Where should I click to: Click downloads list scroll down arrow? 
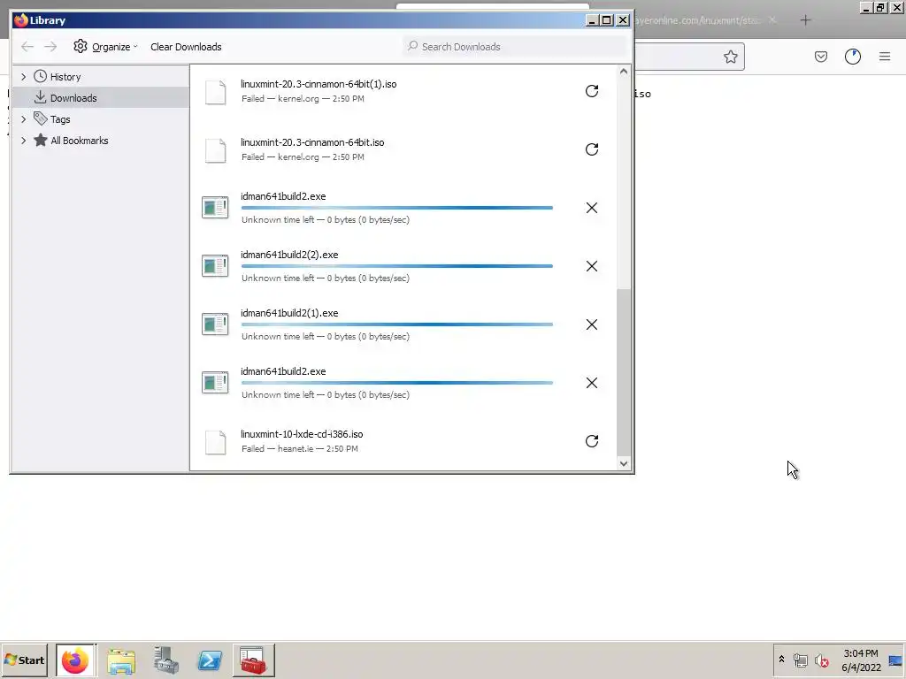[x=624, y=463]
